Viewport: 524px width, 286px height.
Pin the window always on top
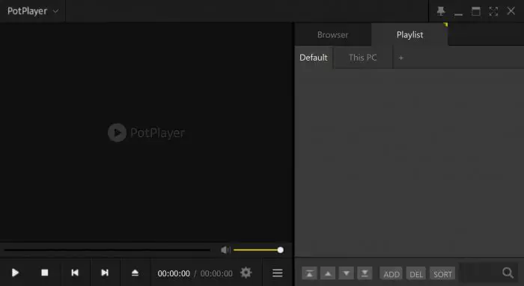click(441, 11)
